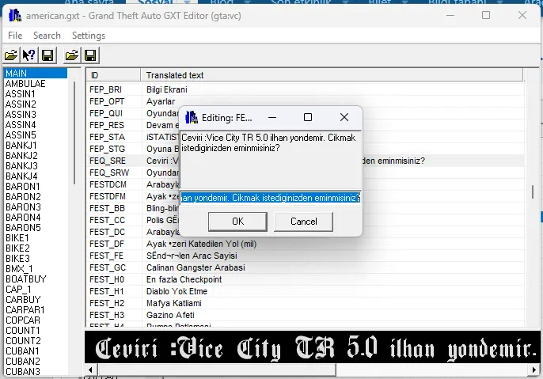Screen dimensions: 543x379
Task: Select the FEP_QUI row ID
Action: tap(106, 113)
